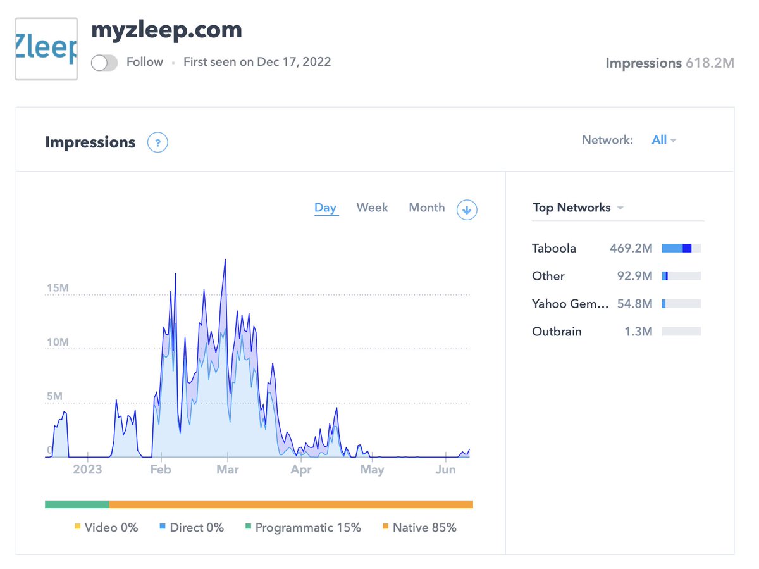
Task: Click the Direct 0% legend item
Action: tap(192, 527)
